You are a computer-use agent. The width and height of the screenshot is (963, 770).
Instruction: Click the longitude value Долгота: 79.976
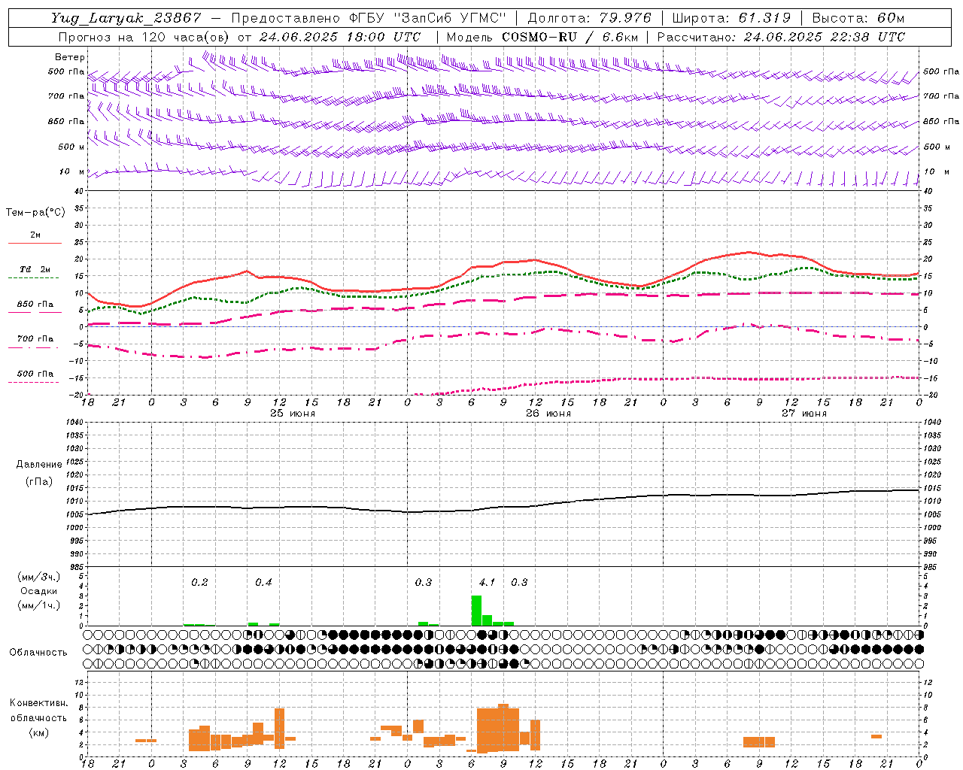pos(589,18)
